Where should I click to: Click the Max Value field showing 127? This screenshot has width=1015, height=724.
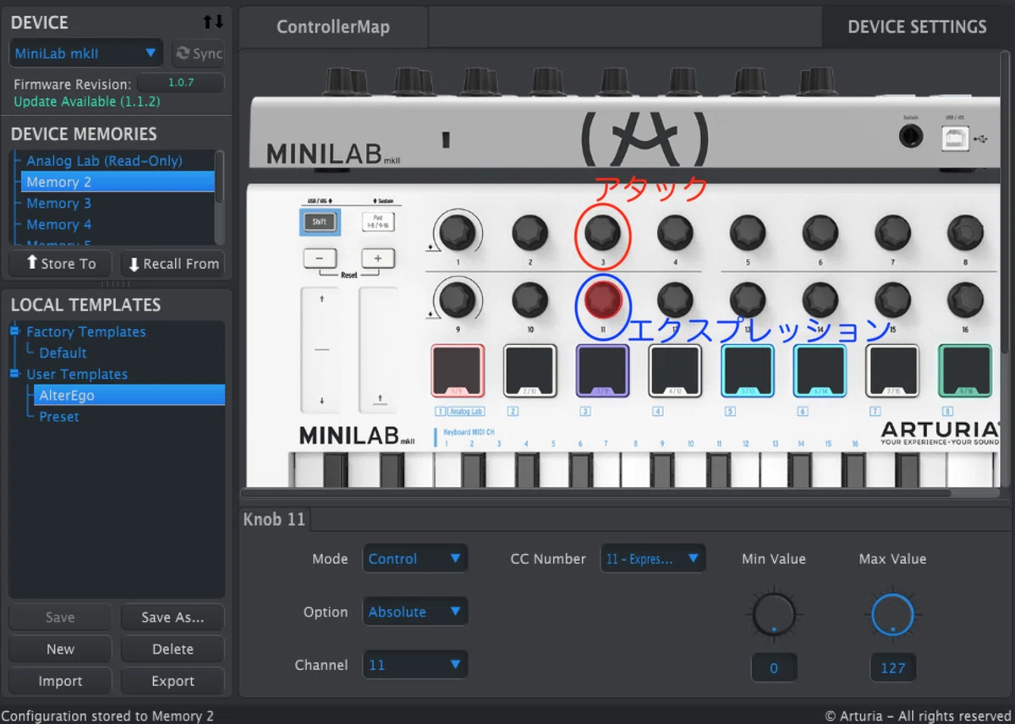click(892, 668)
